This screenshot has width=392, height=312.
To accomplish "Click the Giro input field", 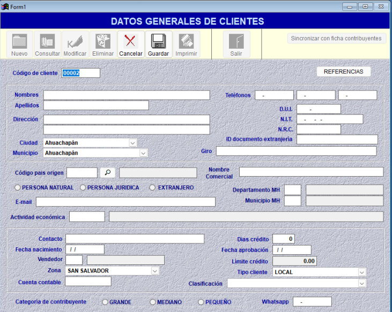I will pyautogui.click(x=296, y=151).
